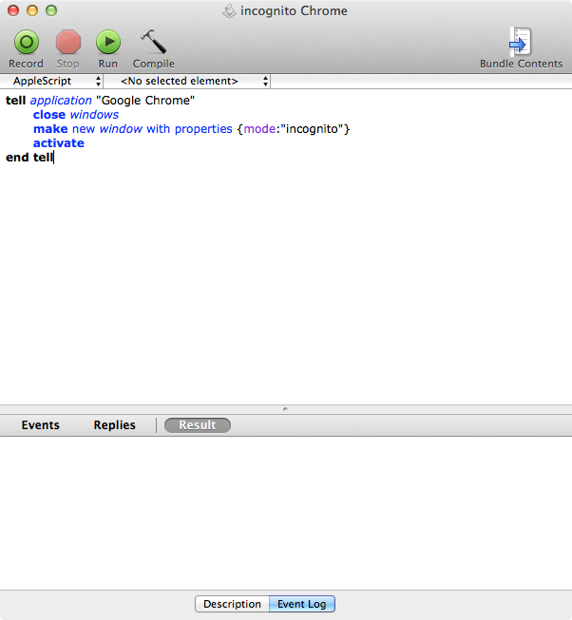Image resolution: width=572 pixels, height=620 pixels.
Task: Click the red Stop icon
Action: pyautogui.click(x=68, y=42)
